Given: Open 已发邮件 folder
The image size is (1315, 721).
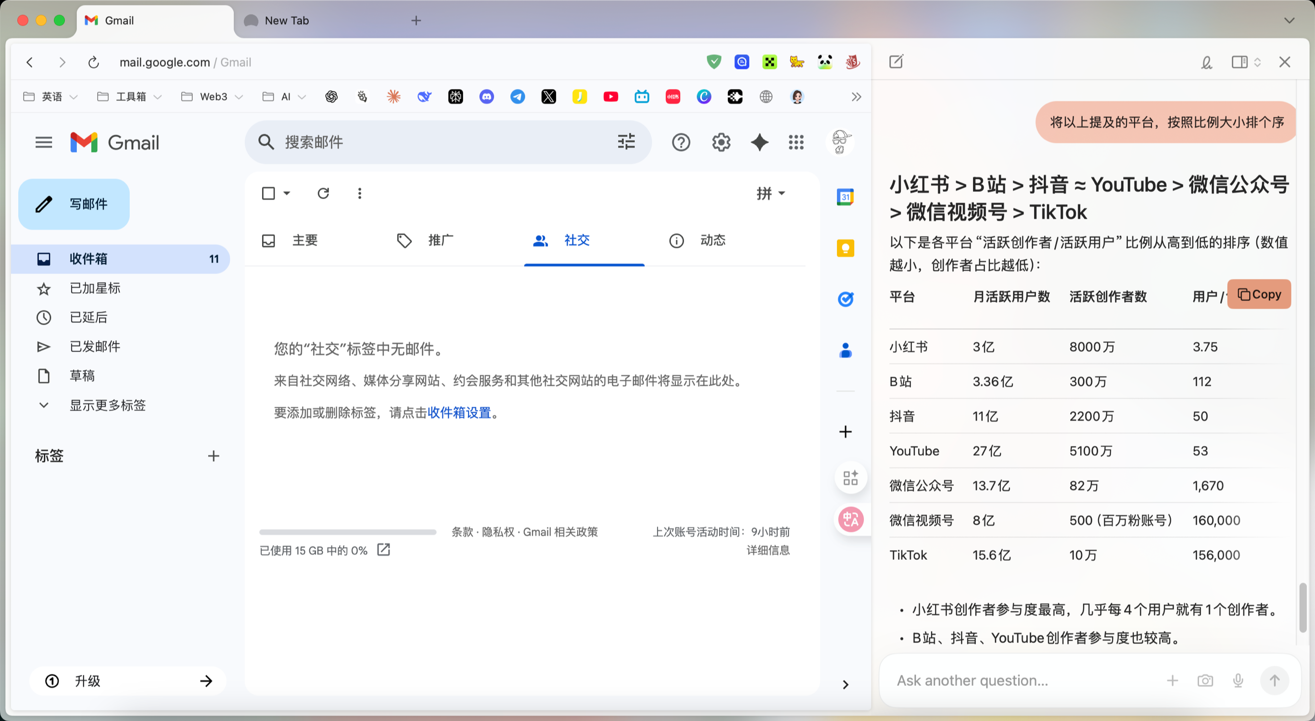Looking at the screenshot, I should click(x=120, y=346).
